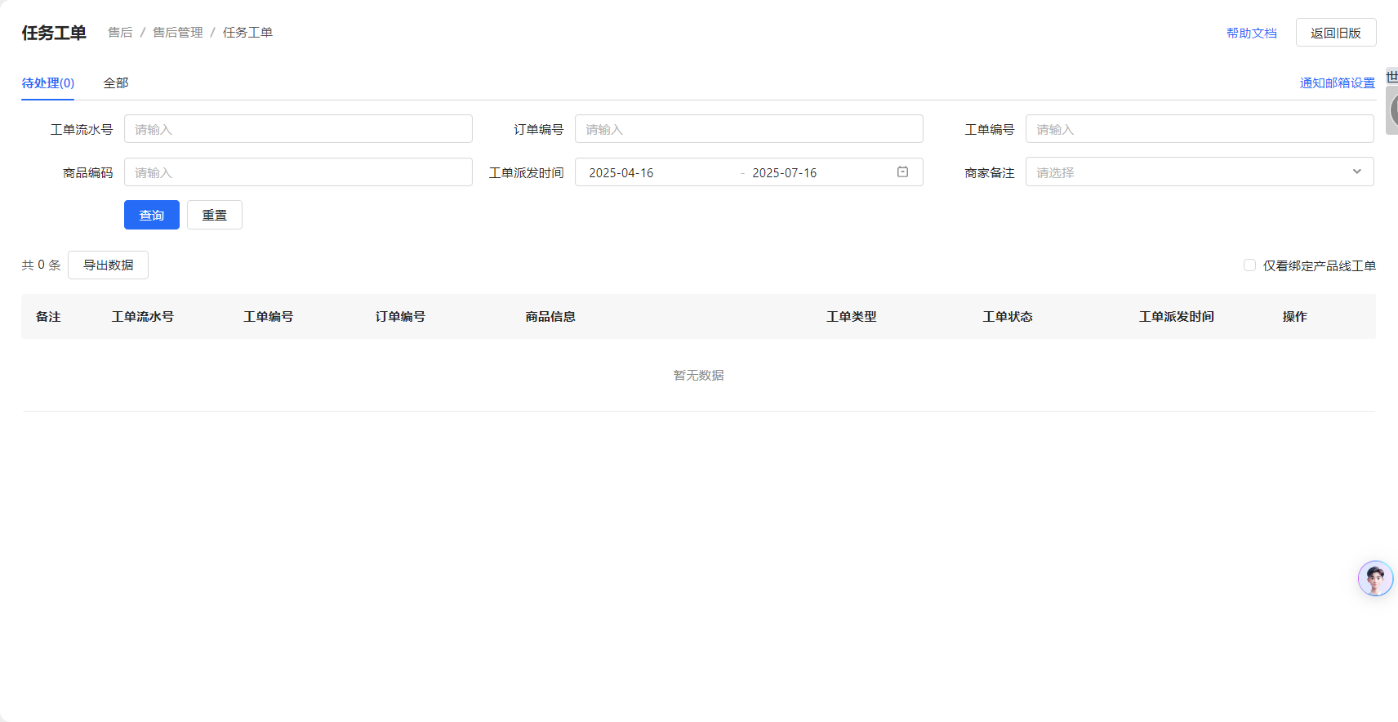Click the calendar icon in 工单派发时间 field
Viewport: 1398px width, 722px height.
coord(902,172)
